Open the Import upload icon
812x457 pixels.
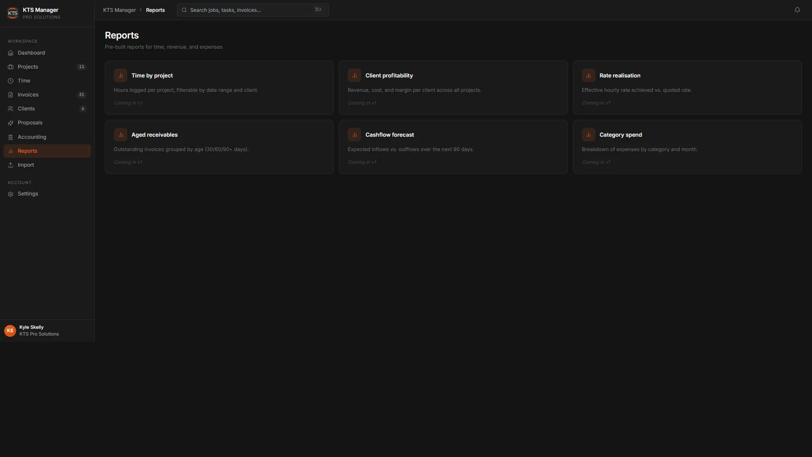point(11,165)
